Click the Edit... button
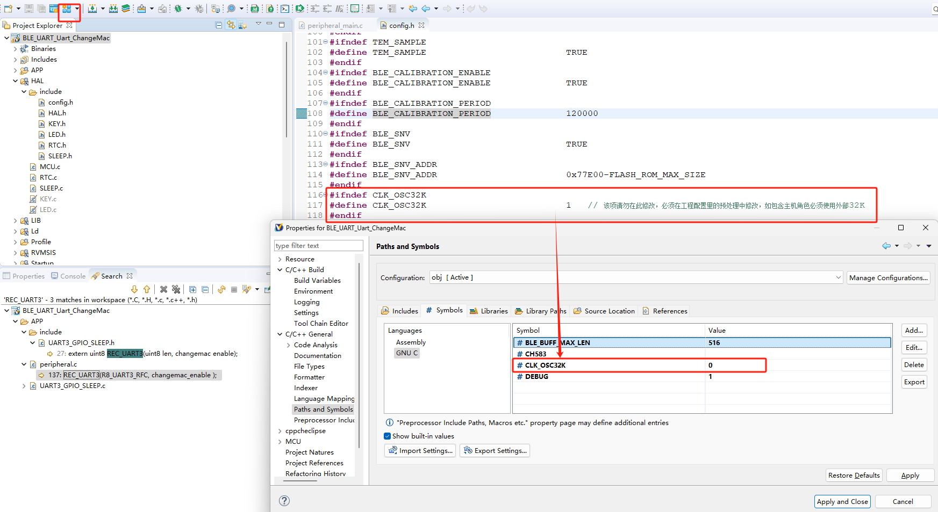 coord(914,347)
